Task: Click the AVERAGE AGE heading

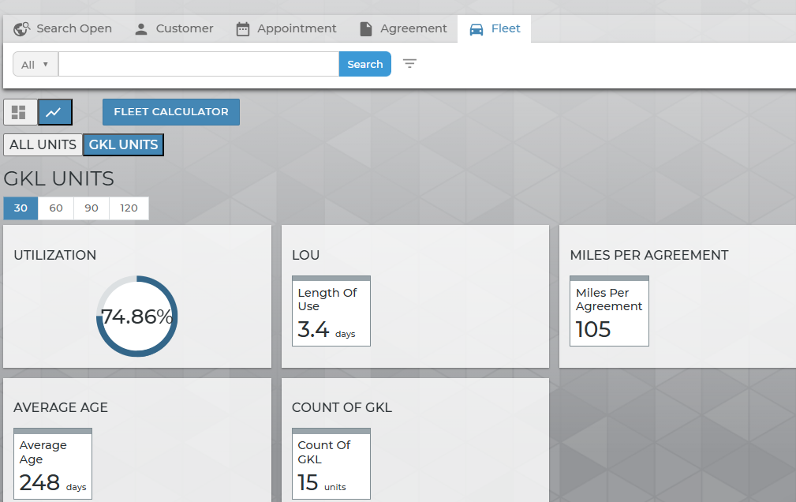Action: [x=61, y=407]
